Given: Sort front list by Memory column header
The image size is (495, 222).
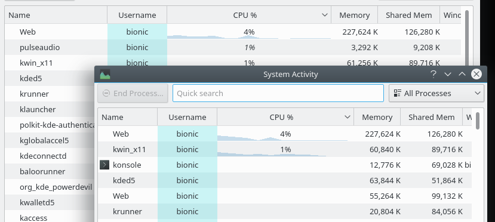Looking at the screenshot, I should point(377,118).
